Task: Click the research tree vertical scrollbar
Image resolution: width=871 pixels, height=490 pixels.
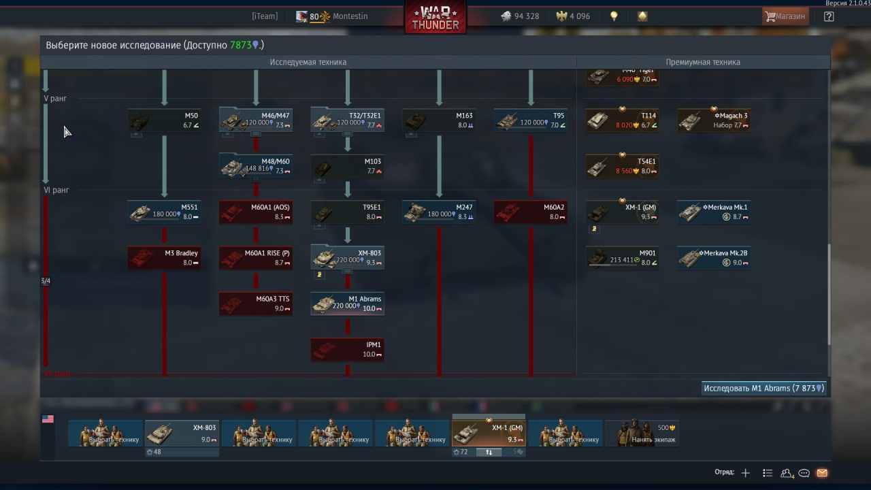Action: [828, 294]
